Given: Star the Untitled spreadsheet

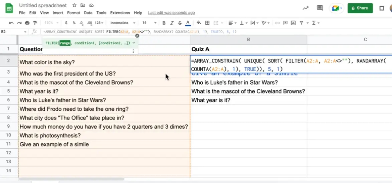Looking at the screenshot, I should tap(74, 5).
